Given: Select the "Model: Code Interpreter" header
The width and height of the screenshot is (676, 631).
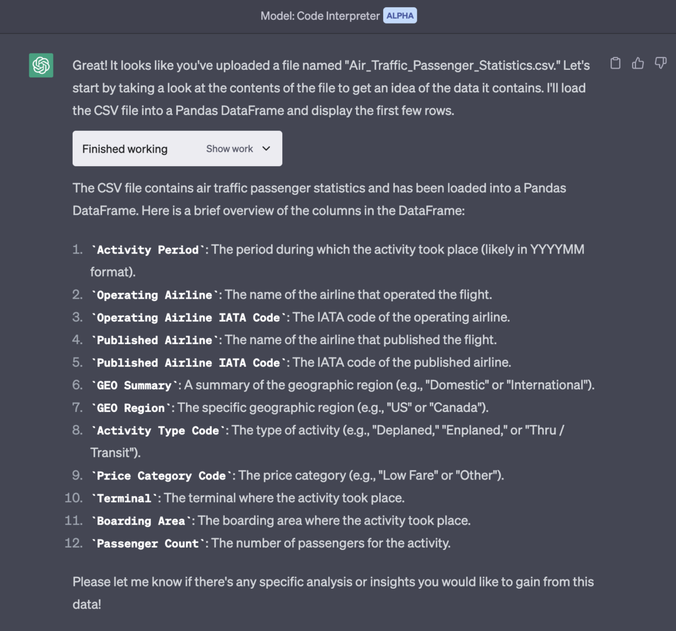Looking at the screenshot, I should [x=318, y=15].
